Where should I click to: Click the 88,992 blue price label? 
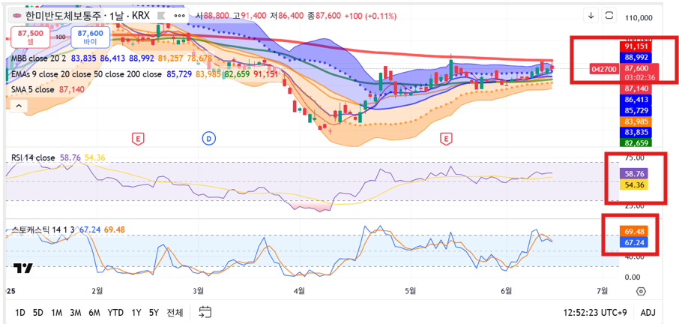[636, 57]
